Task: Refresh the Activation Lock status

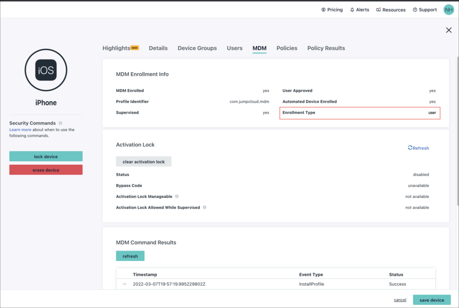Action: click(x=418, y=148)
